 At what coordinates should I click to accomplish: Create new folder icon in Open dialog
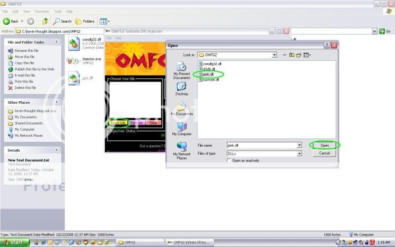(299, 55)
